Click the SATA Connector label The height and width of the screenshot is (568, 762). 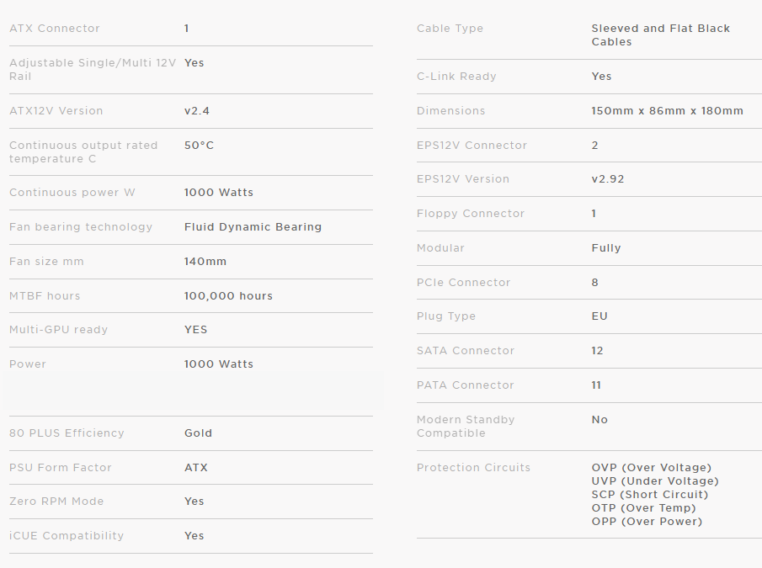tap(466, 351)
